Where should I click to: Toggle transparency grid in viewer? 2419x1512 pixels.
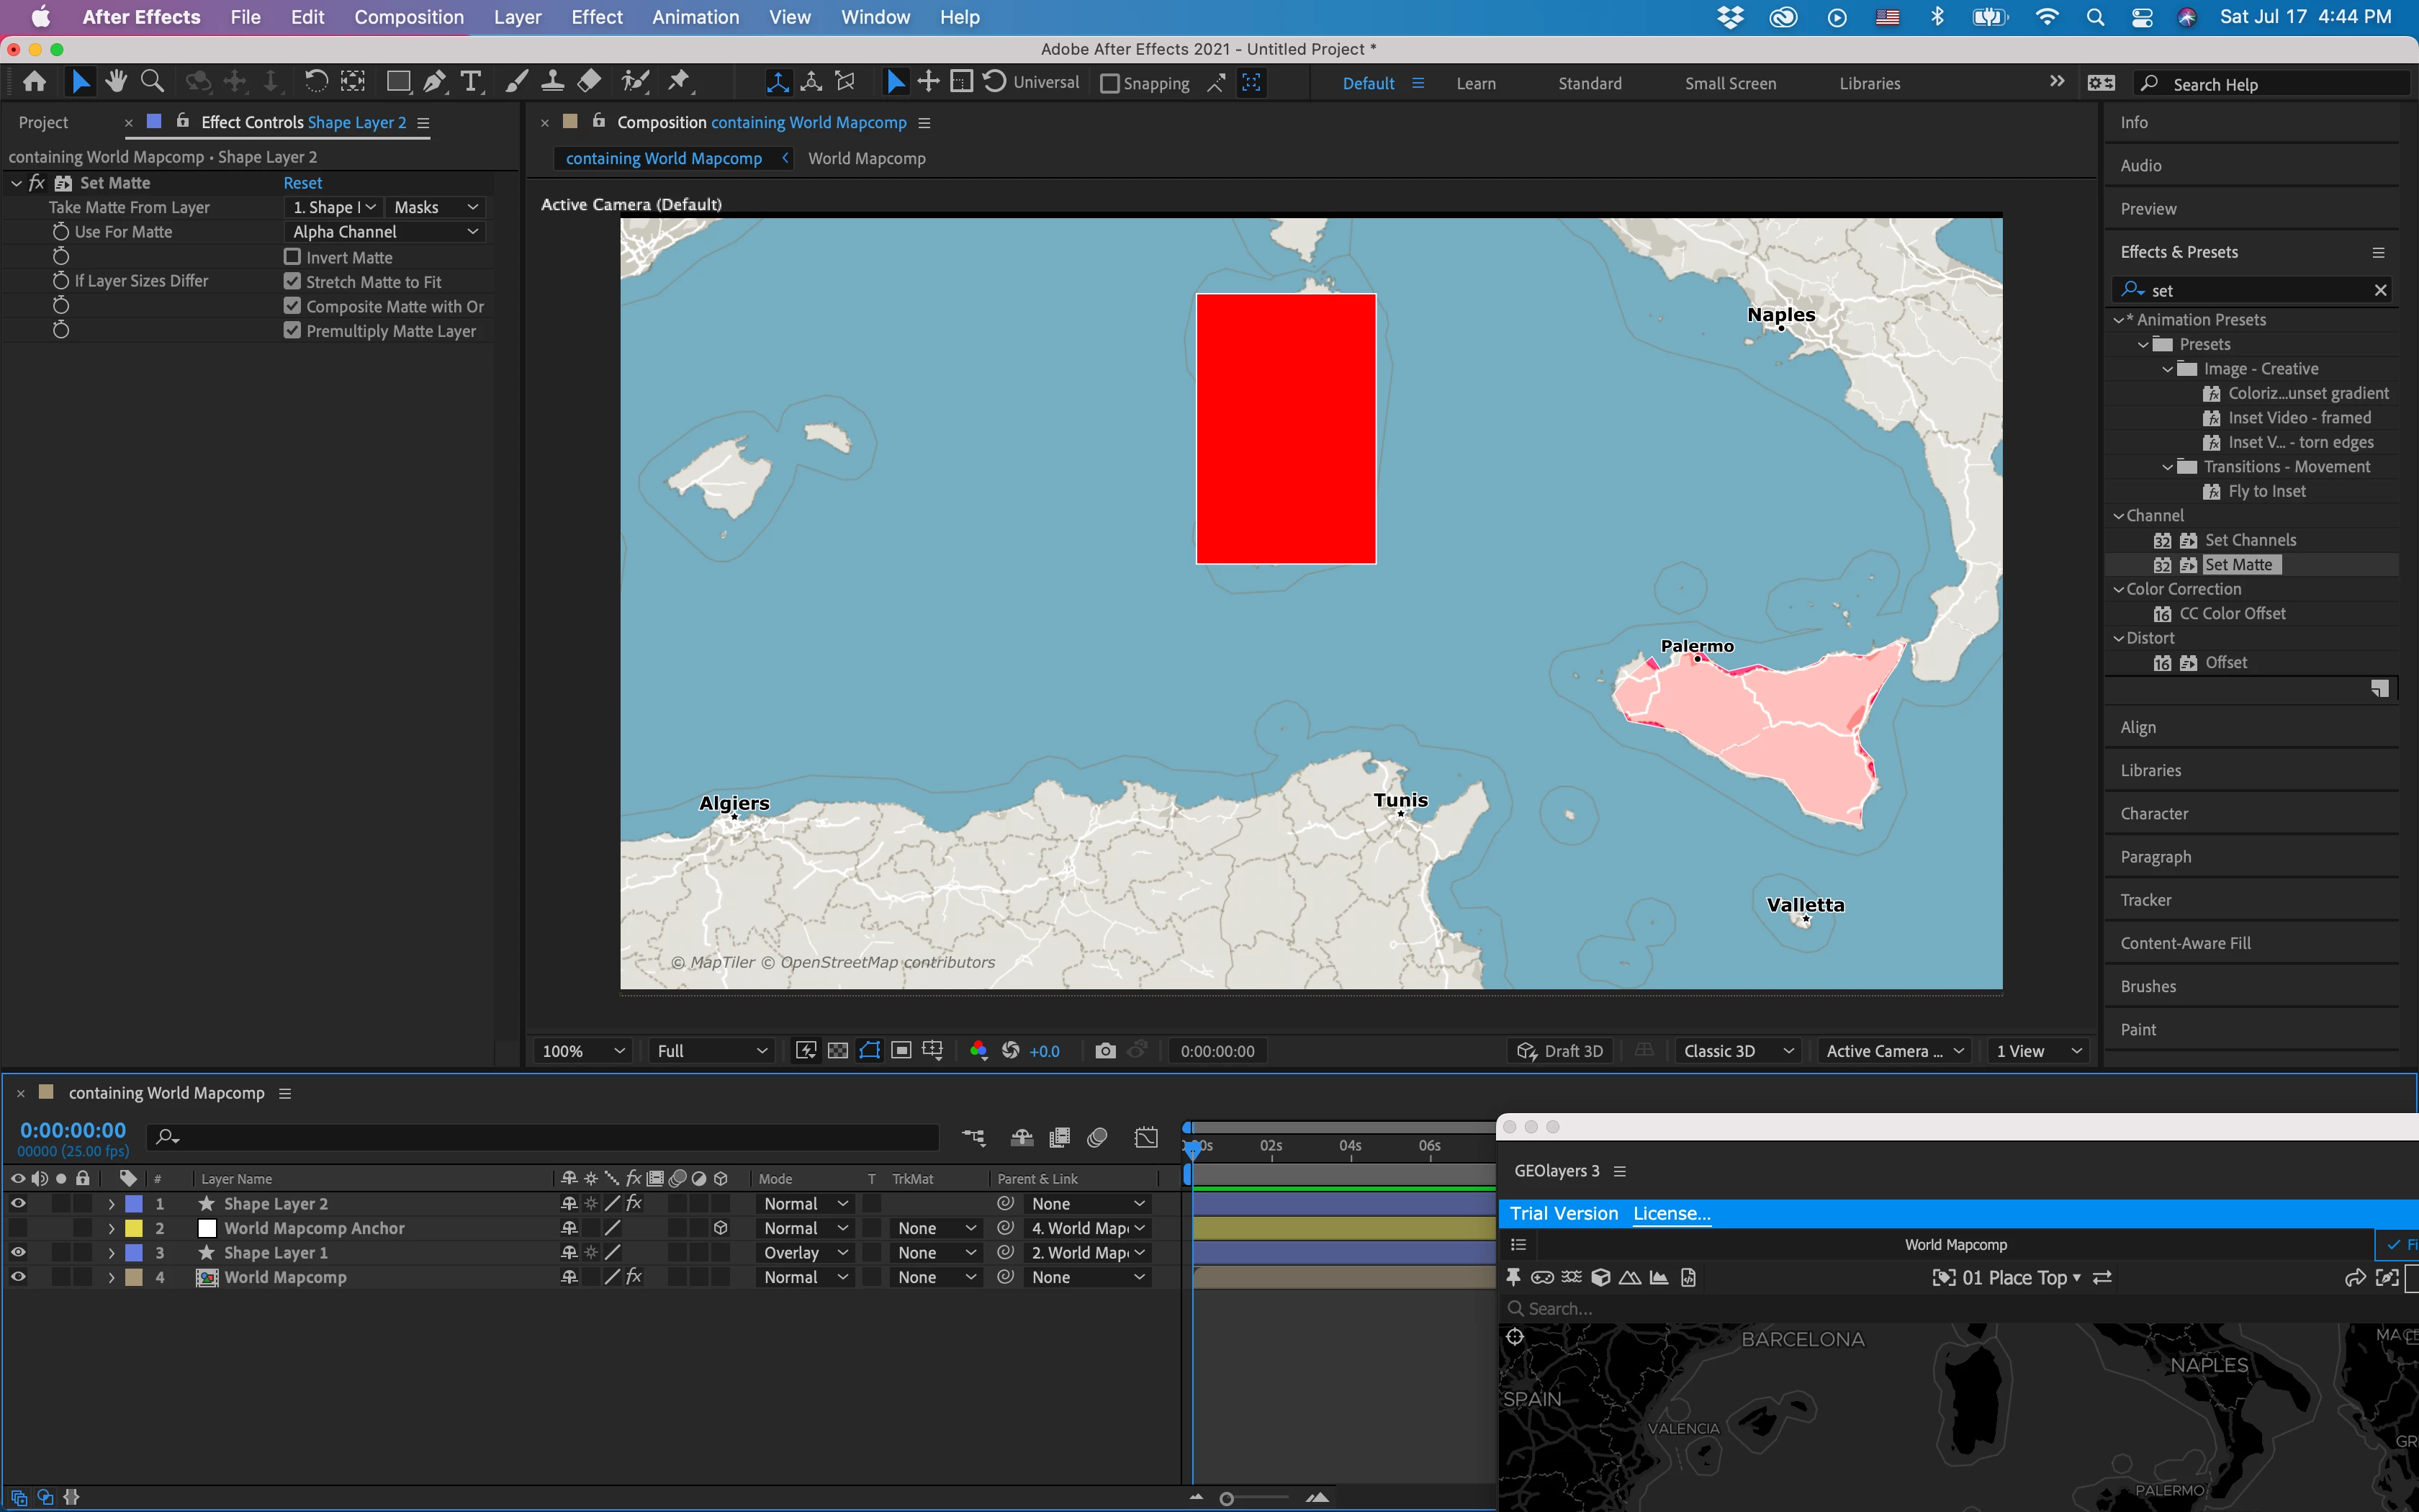tap(838, 1051)
